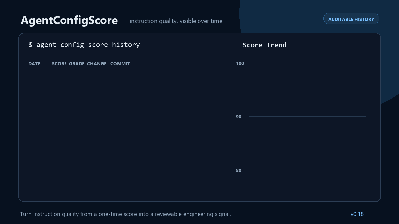
Task: Click the 80 axis label
Action: click(239, 170)
